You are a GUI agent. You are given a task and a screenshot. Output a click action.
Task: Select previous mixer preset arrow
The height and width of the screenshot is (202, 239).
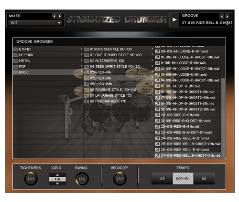[54, 16]
